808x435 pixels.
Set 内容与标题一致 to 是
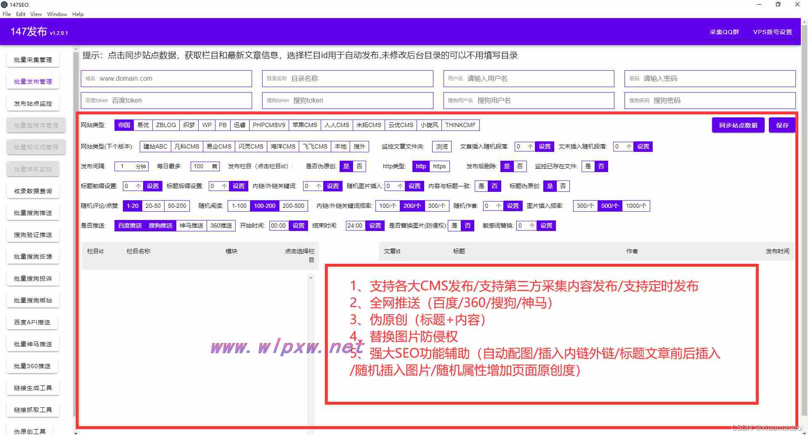481,186
